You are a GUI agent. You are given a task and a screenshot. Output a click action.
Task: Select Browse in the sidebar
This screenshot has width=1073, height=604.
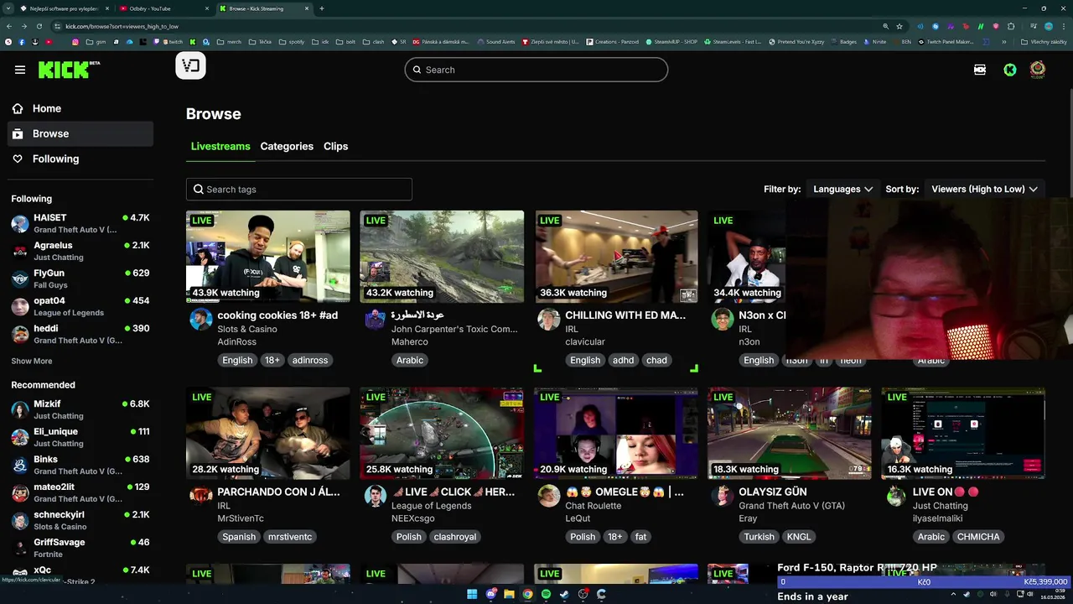click(x=80, y=133)
